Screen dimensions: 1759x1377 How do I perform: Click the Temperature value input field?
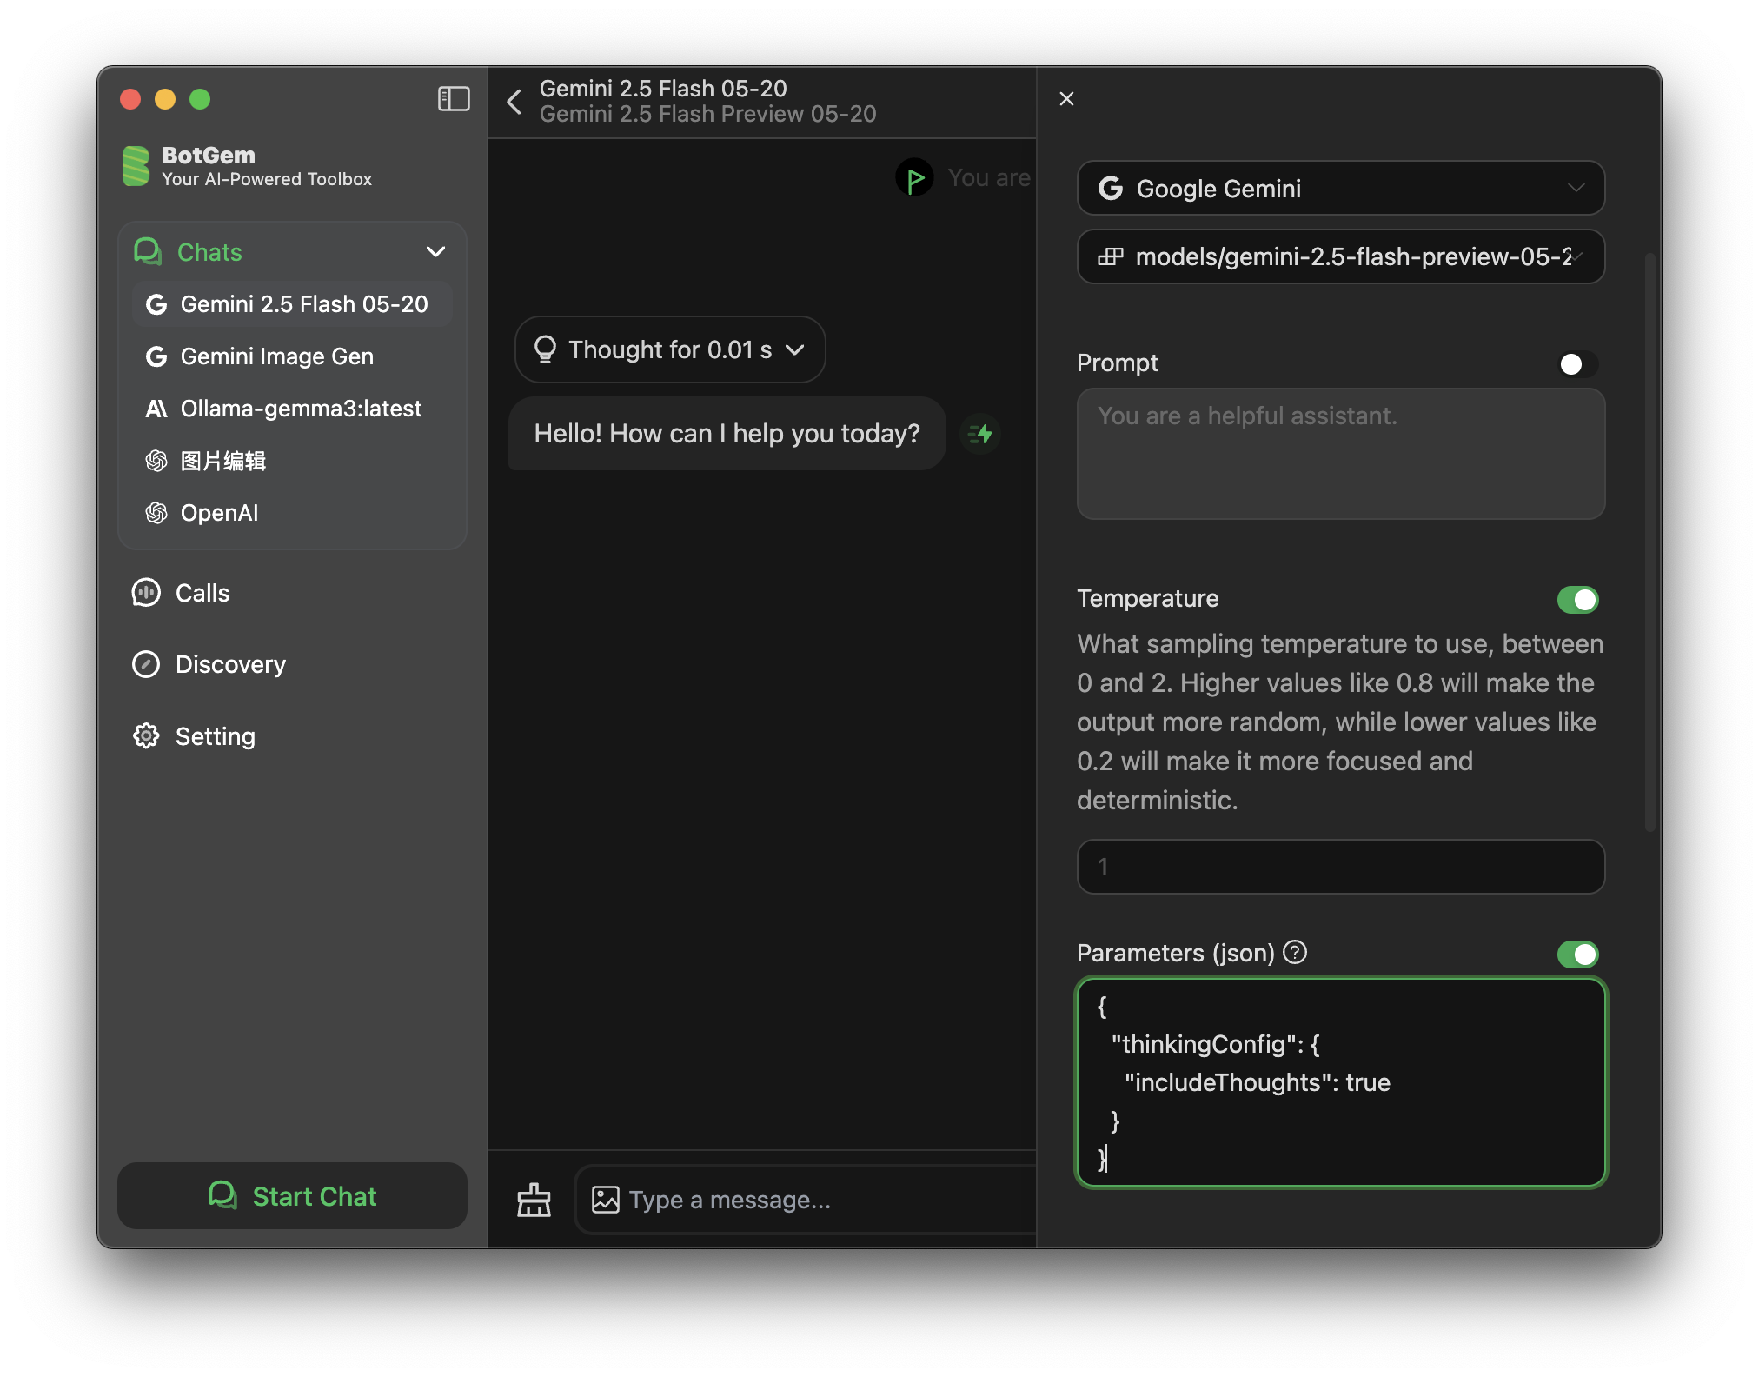click(x=1341, y=867)
